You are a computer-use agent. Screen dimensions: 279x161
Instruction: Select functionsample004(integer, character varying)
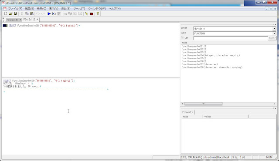[211, 55]
